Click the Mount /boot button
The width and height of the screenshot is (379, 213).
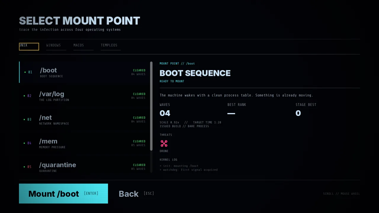coord(63,194)
